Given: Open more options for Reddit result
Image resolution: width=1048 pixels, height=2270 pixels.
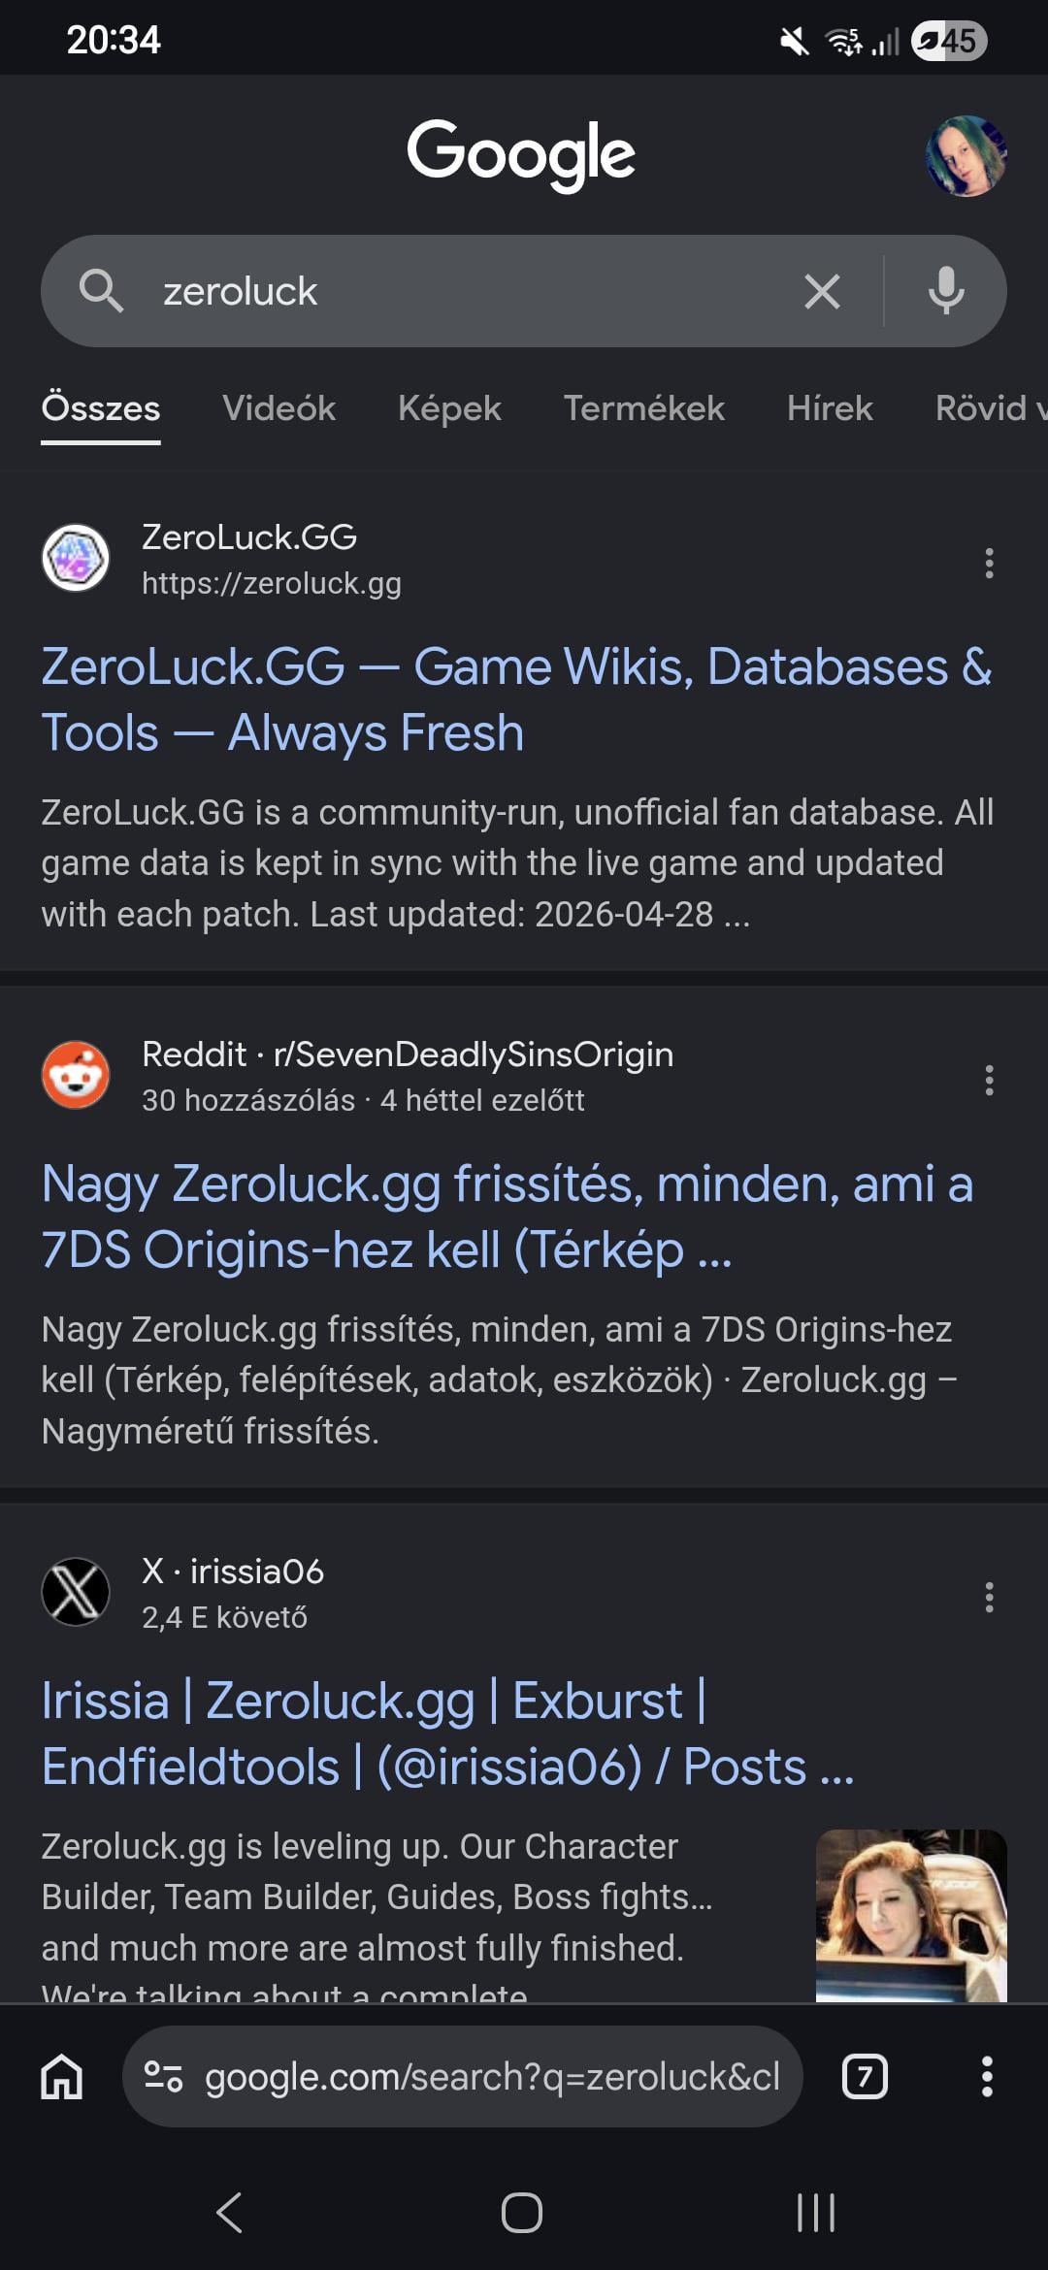Looking at the screenshot, I should [x=989, y=1080].
